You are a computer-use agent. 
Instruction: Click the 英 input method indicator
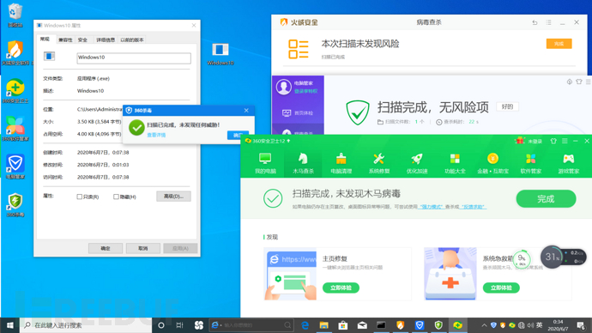[x=539, y=325]
